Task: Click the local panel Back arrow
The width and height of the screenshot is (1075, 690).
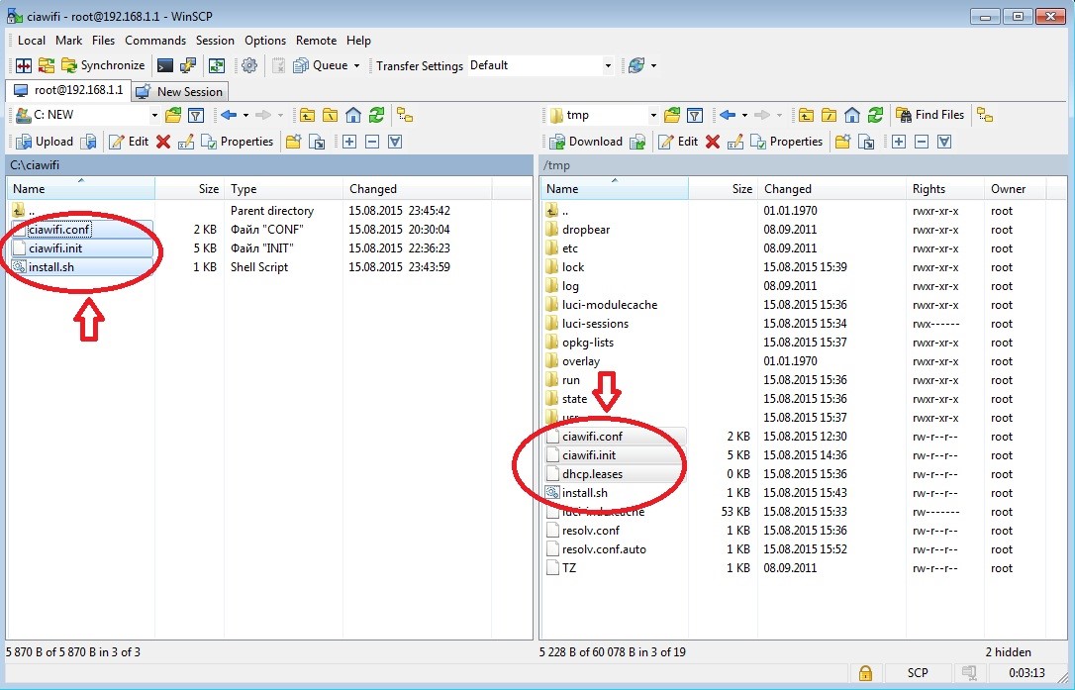Action: pos(229,115)
